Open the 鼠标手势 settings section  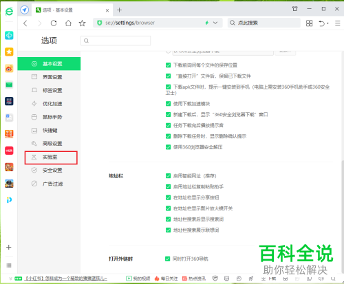(x=49, y=117)
